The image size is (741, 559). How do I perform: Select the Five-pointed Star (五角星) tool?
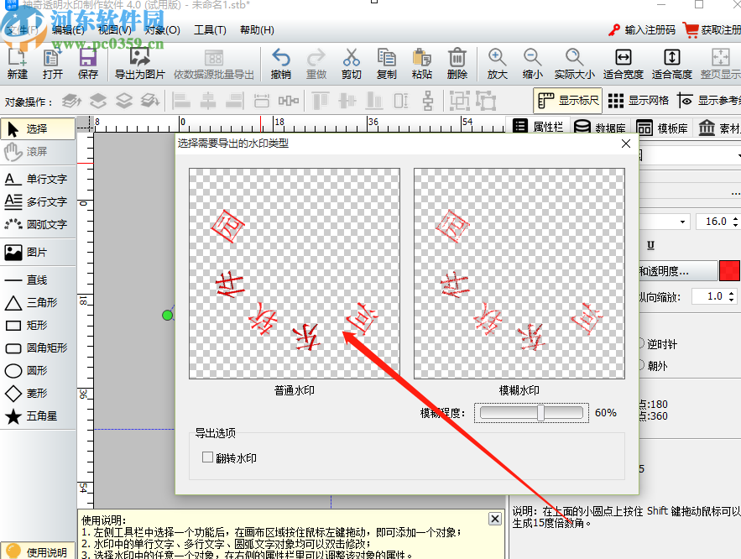click(38, 415)
